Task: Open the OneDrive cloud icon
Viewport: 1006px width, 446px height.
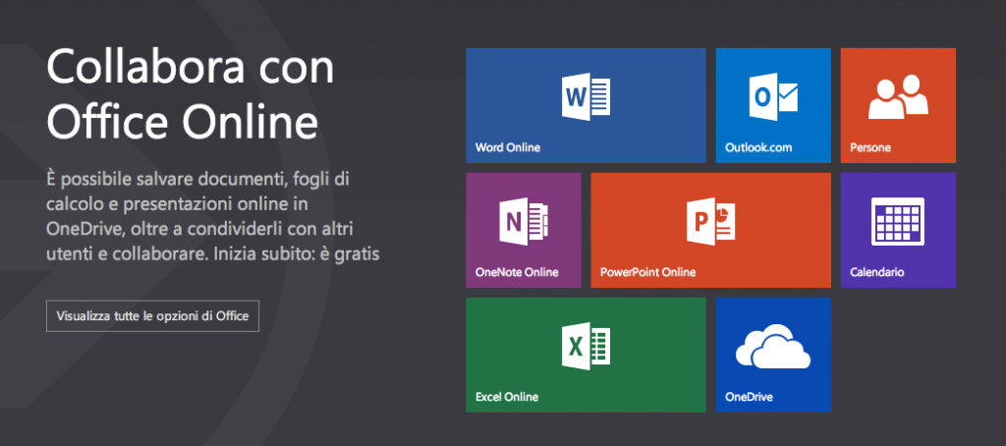Action: 773,347
